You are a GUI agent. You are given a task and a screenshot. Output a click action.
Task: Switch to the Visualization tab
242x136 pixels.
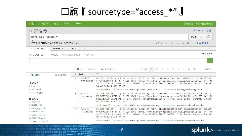pos(75,48)
